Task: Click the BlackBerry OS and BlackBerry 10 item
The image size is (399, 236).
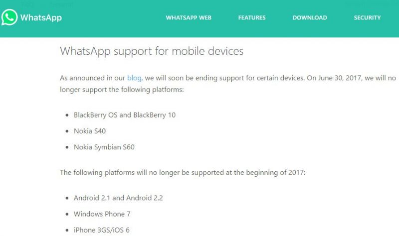Action: (x=125, y=115)
